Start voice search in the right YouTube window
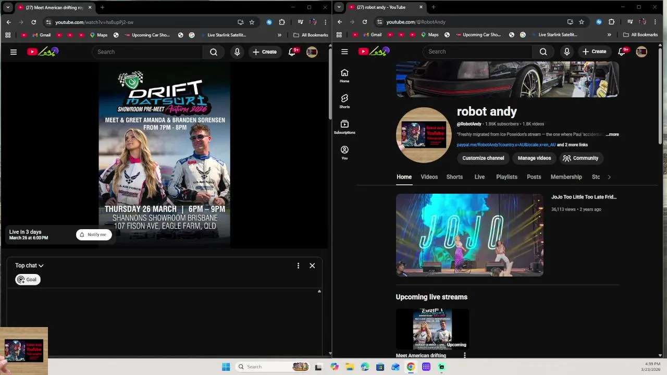Viewport: 667px width, 375px height. pyautogui.click(x=567, y=52)
